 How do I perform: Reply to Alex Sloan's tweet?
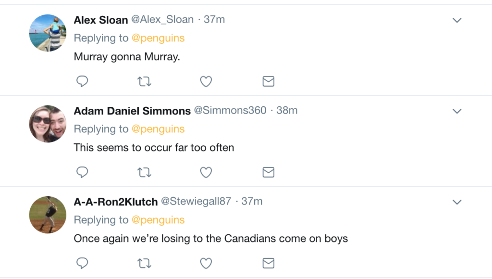tap(82, 82)
